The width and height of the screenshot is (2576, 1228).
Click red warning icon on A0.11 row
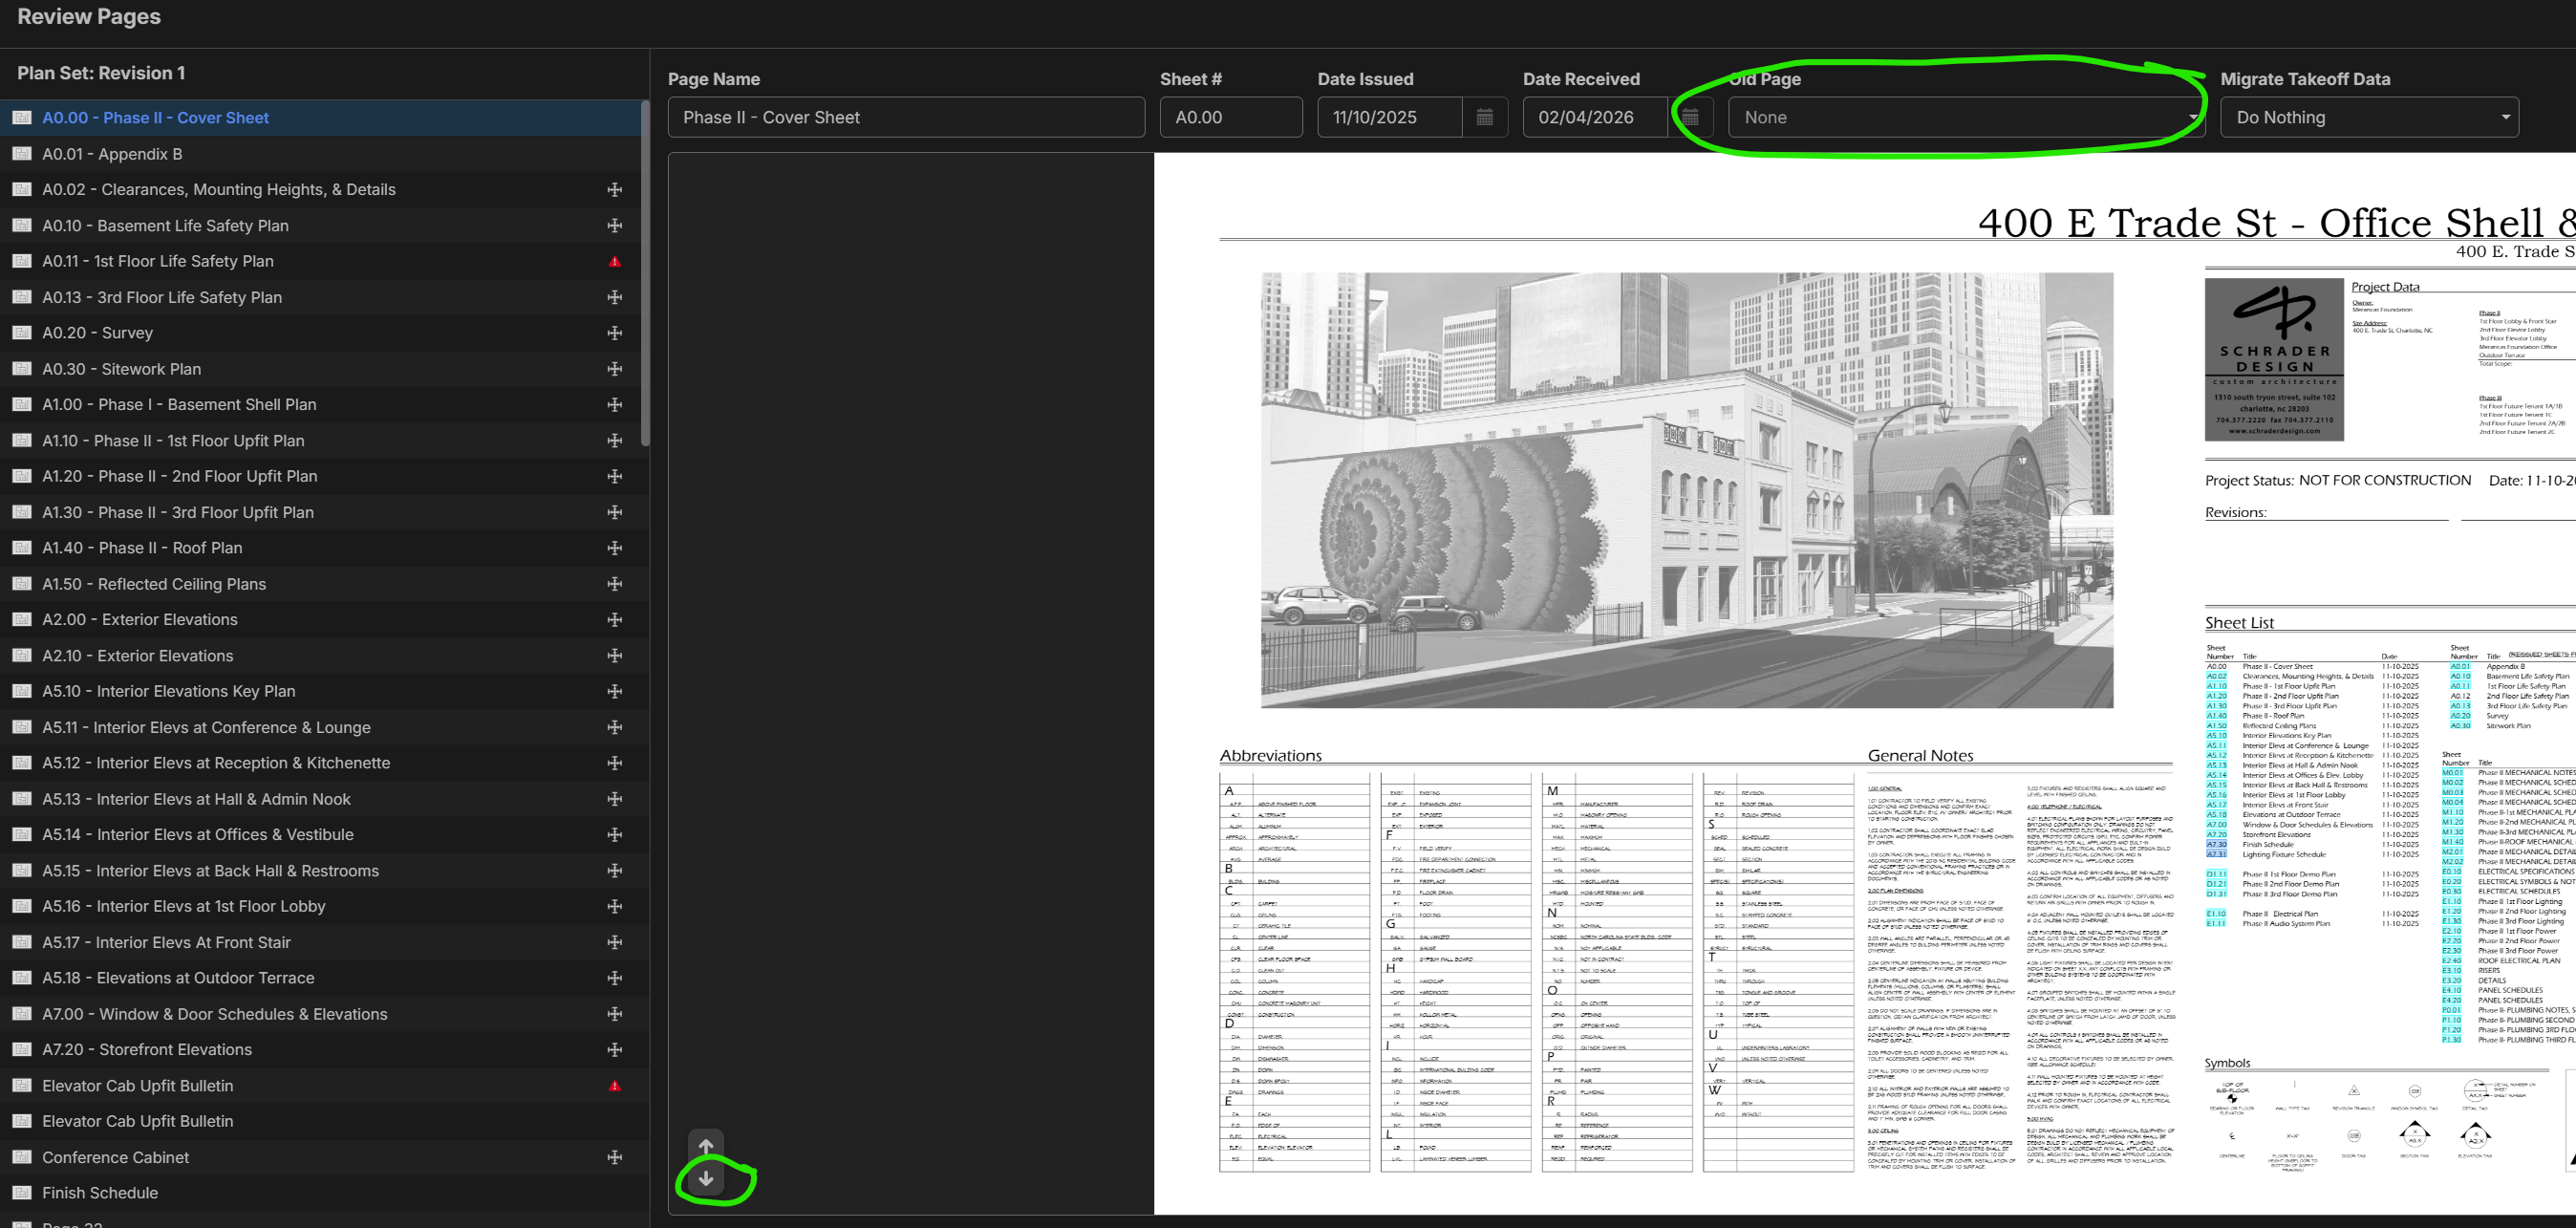(x=615, y=262)
